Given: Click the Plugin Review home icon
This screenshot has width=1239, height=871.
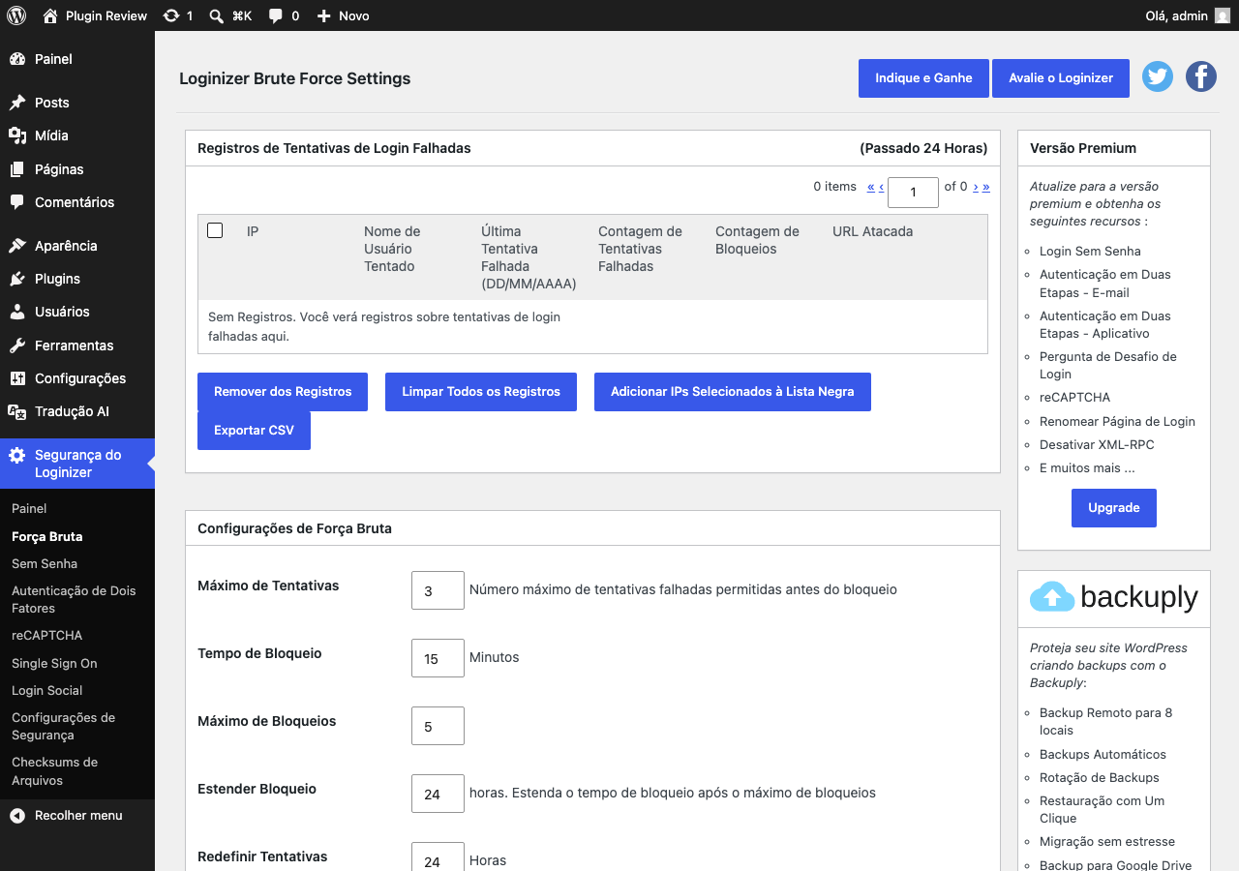Looking at the screenshot, I should click(x=50, y=15).
